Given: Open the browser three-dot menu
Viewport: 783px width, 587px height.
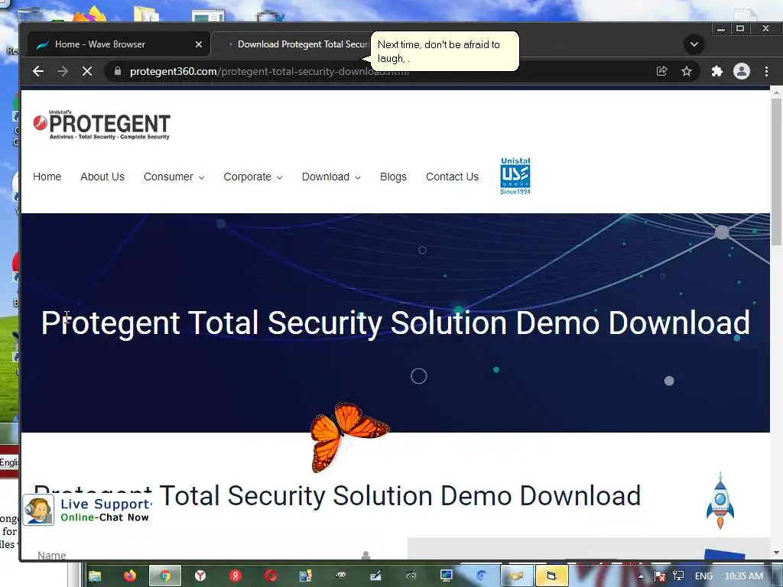Looking at the screenshot, I should point(766,71).
